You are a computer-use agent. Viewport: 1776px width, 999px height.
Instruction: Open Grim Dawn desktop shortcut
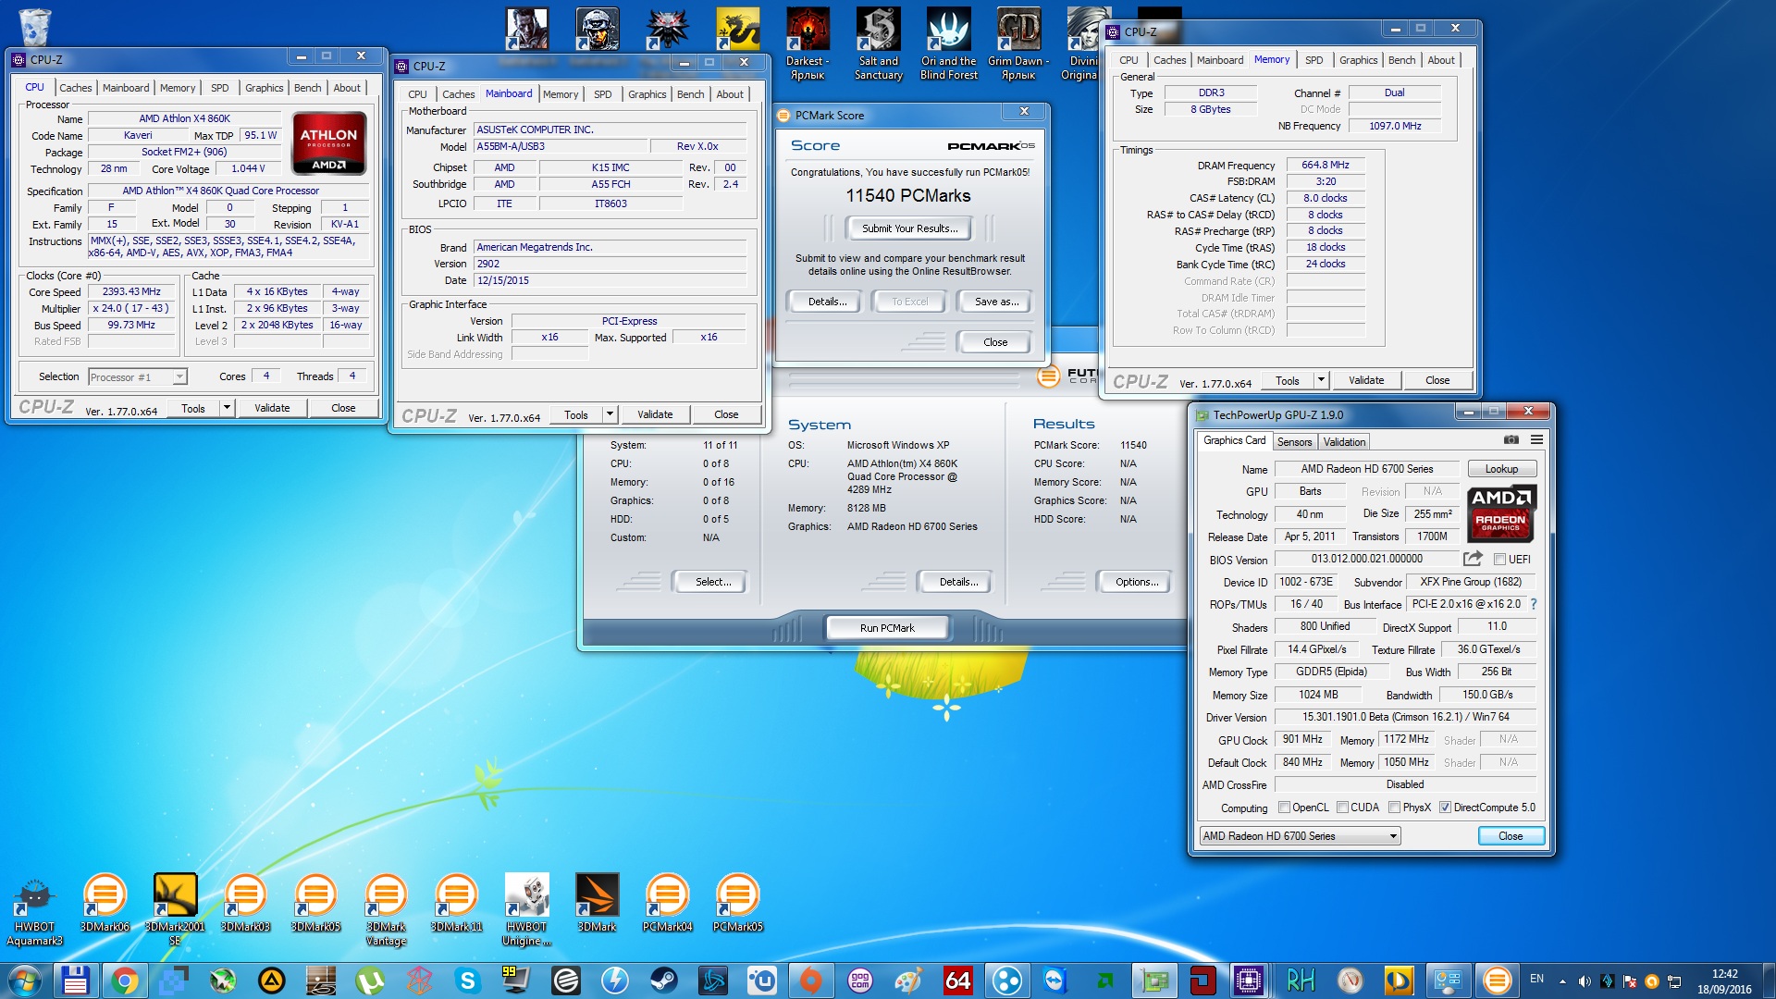[1017, 44]
